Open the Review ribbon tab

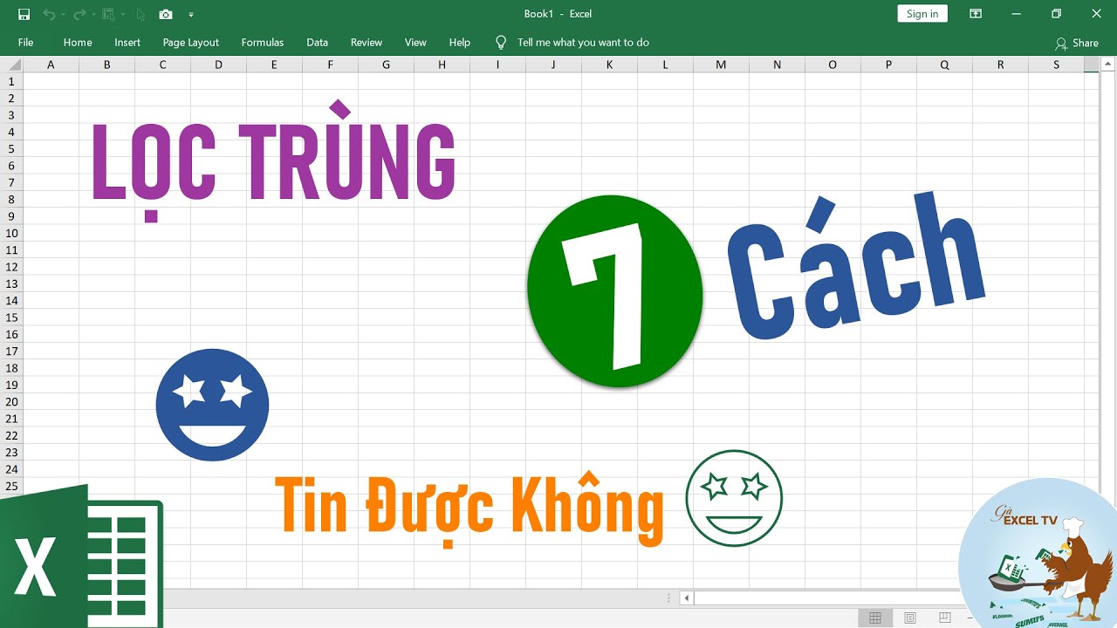tap(367, 42)
